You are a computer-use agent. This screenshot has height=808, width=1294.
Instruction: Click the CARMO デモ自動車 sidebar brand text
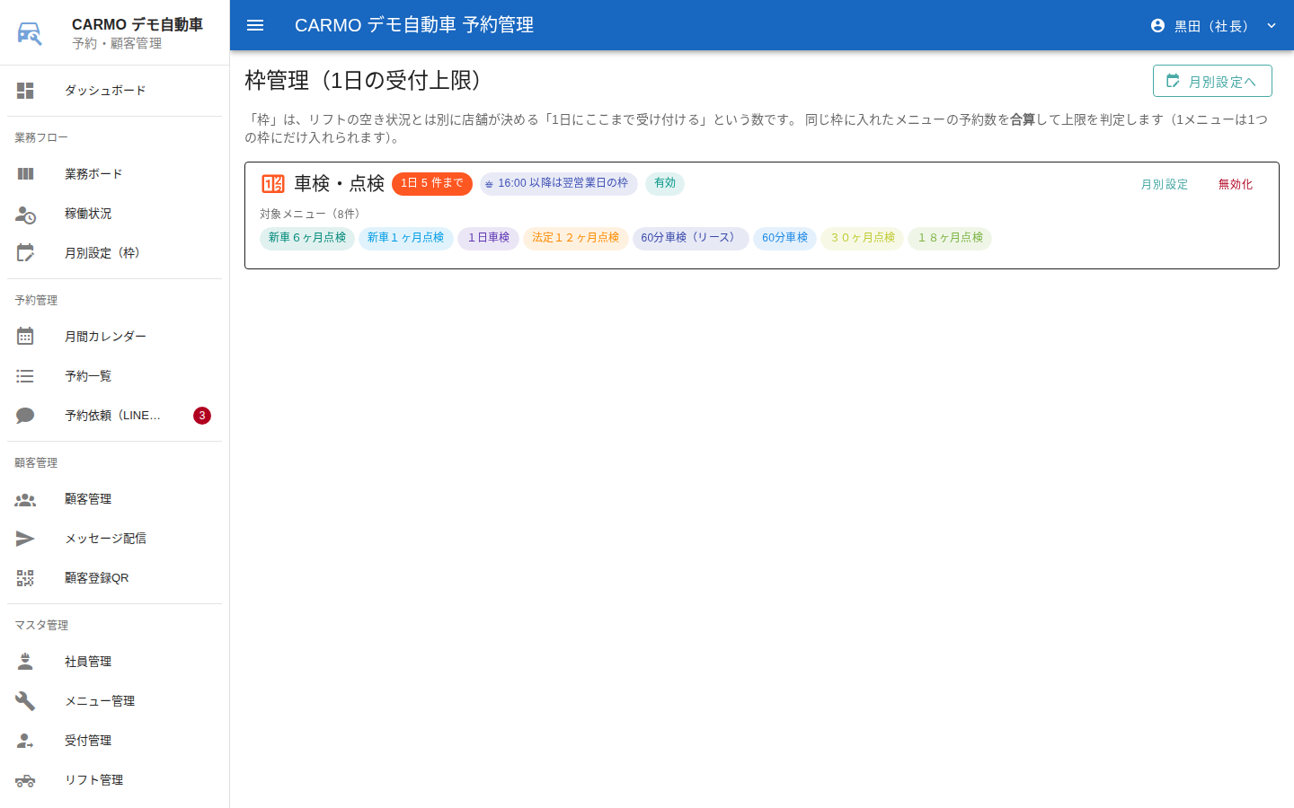click(137, 24)
